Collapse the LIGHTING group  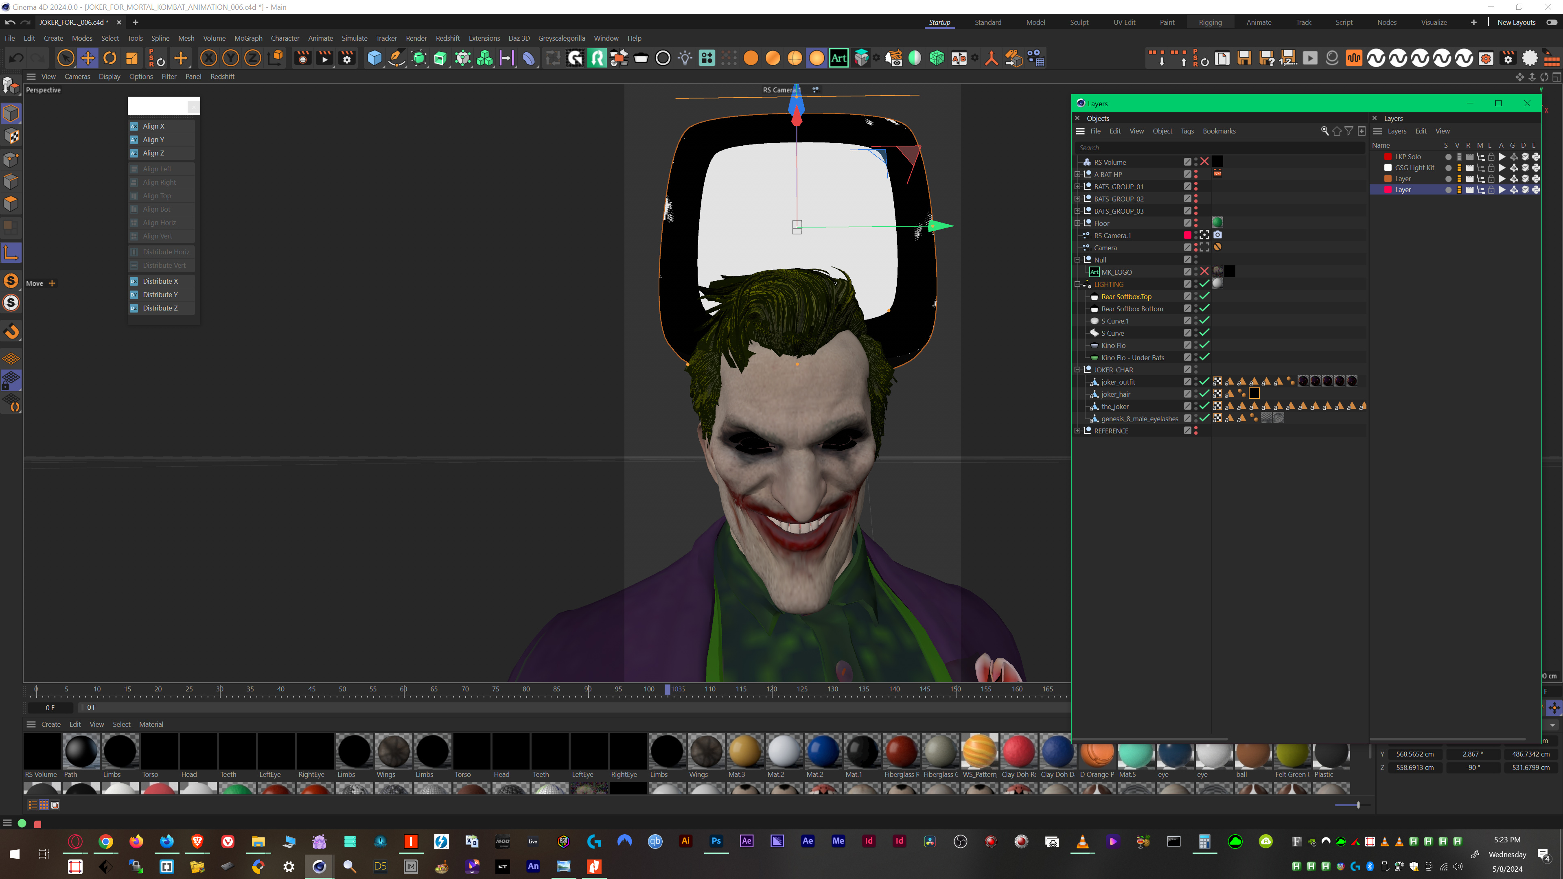pyautogui.click(x=1077, y=284)
